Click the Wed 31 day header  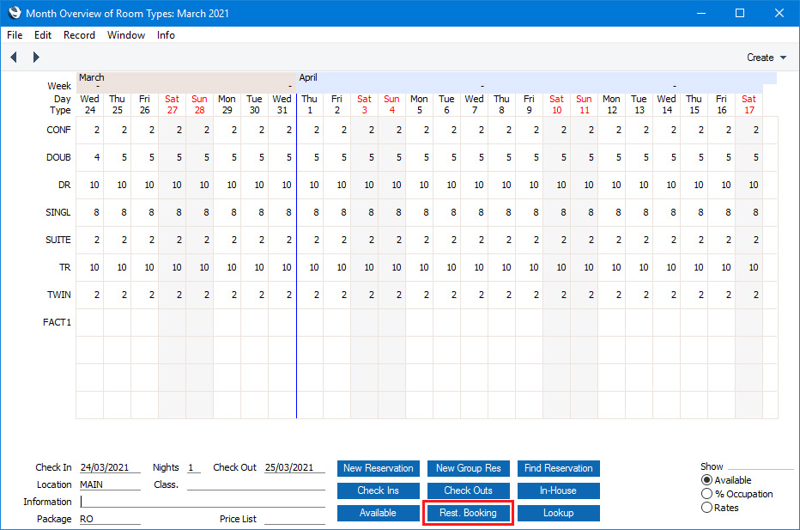pyautogui.click(x=282, y=104)
